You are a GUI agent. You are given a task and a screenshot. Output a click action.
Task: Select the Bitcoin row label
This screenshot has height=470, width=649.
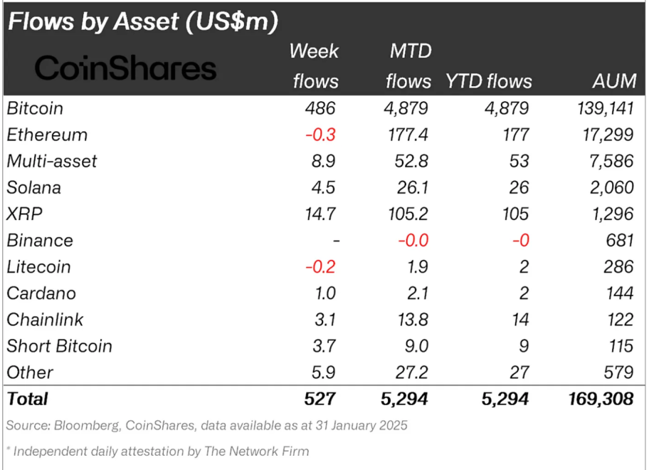[35, 108]
